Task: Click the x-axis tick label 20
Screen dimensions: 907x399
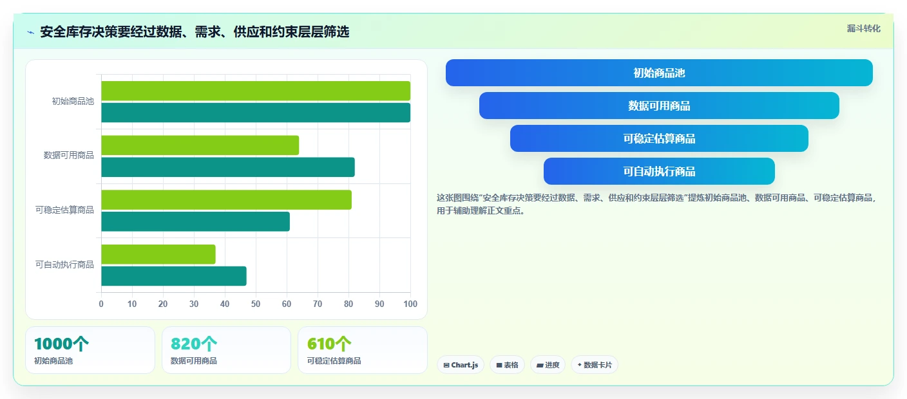Action: click(163, 304)
